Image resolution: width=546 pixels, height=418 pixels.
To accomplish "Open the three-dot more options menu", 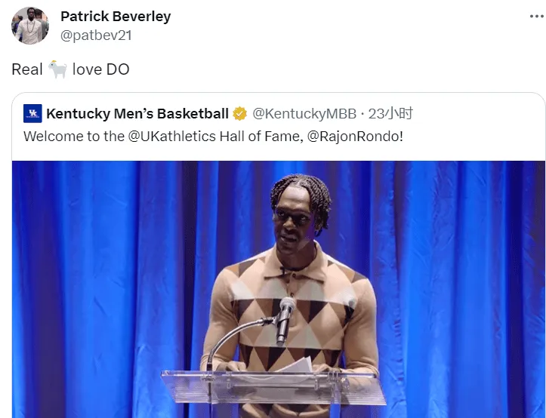I will (537, 17).
